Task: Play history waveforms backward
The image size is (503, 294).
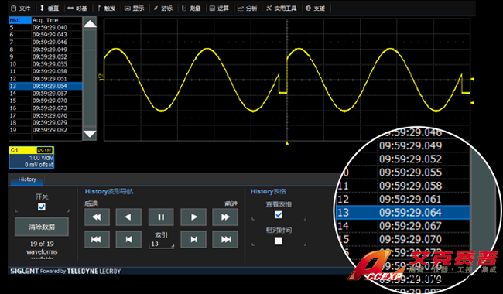Action: point(128,217)
